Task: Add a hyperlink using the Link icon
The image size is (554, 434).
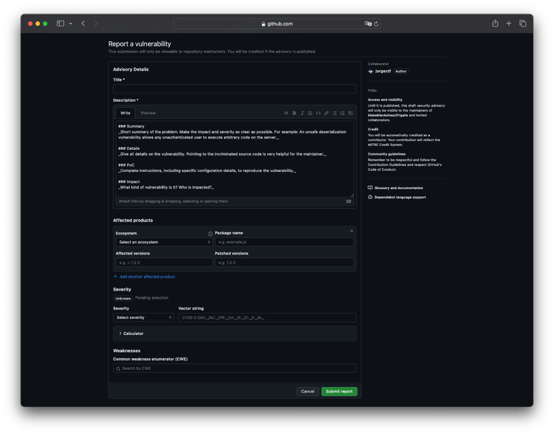Action: point(326,113)
